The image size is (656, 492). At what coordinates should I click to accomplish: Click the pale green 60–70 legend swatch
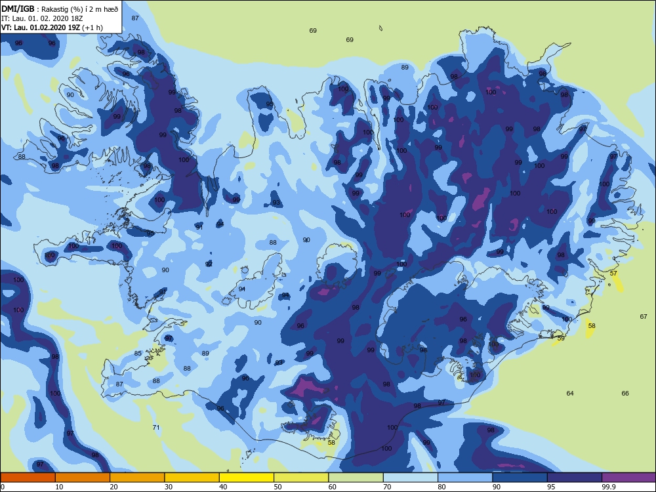(356, 478)
